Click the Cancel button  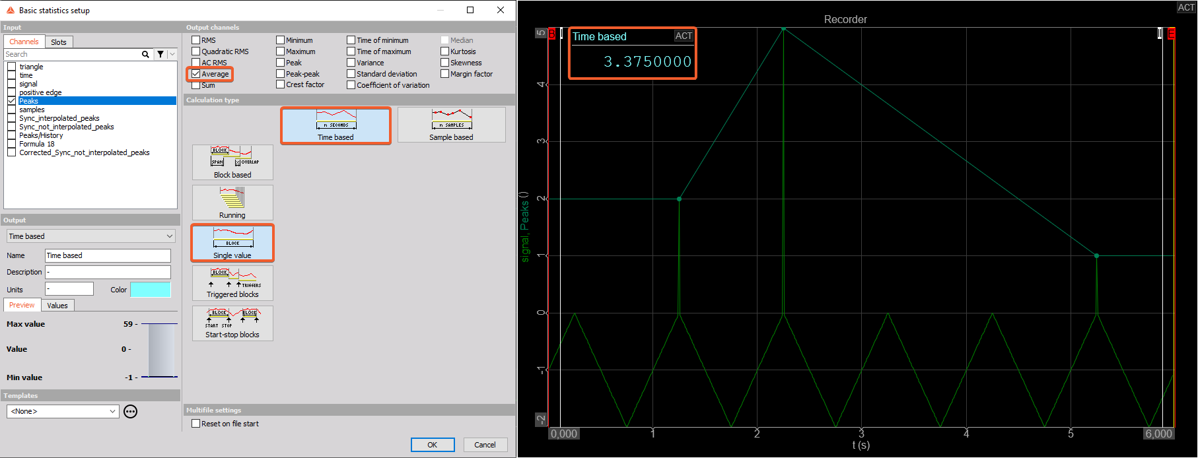click(485, 445)
